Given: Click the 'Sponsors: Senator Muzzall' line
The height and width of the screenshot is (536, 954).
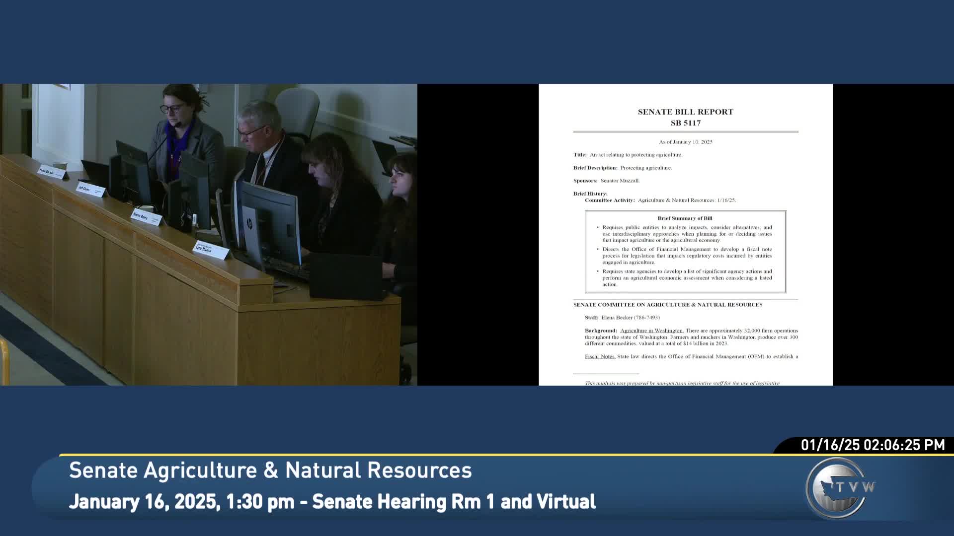Looking at the screenshot, I should (606, 181).
